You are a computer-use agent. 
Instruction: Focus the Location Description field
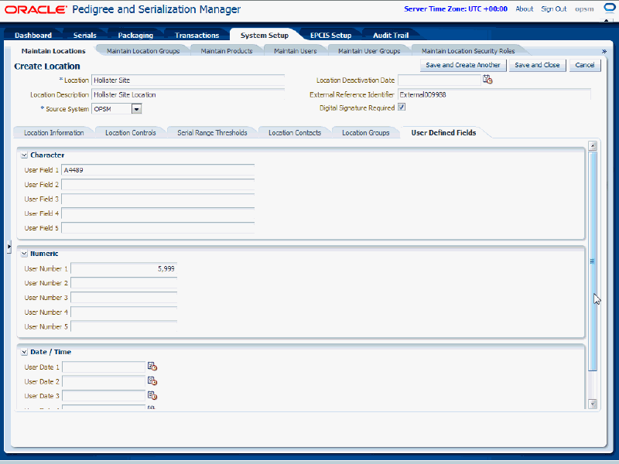(188, 94)
